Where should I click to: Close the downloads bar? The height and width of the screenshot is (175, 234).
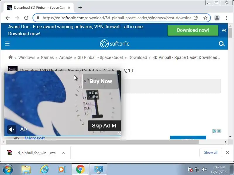coord(228,153)
